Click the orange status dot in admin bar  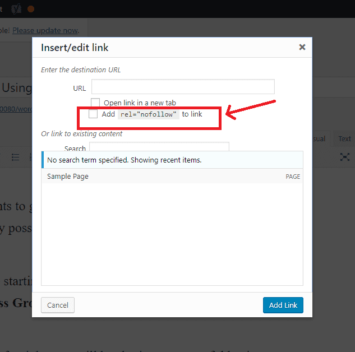[31, 9]
